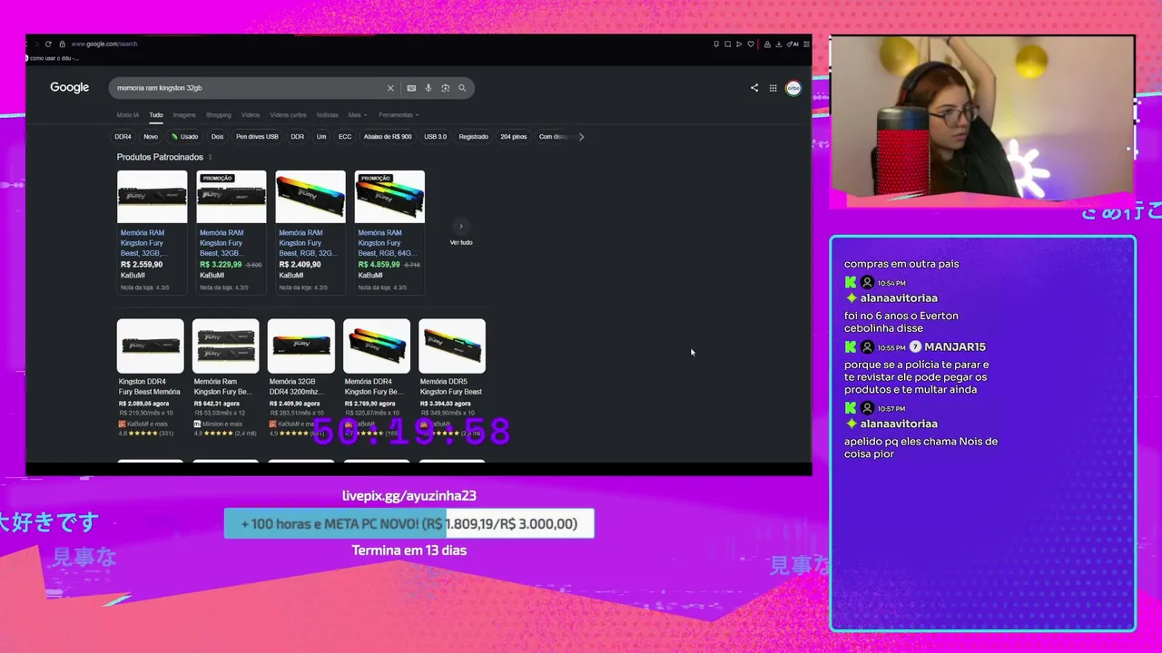
Task: Expand the Ferramentas tools dropdown
Action: coord(399,115)
